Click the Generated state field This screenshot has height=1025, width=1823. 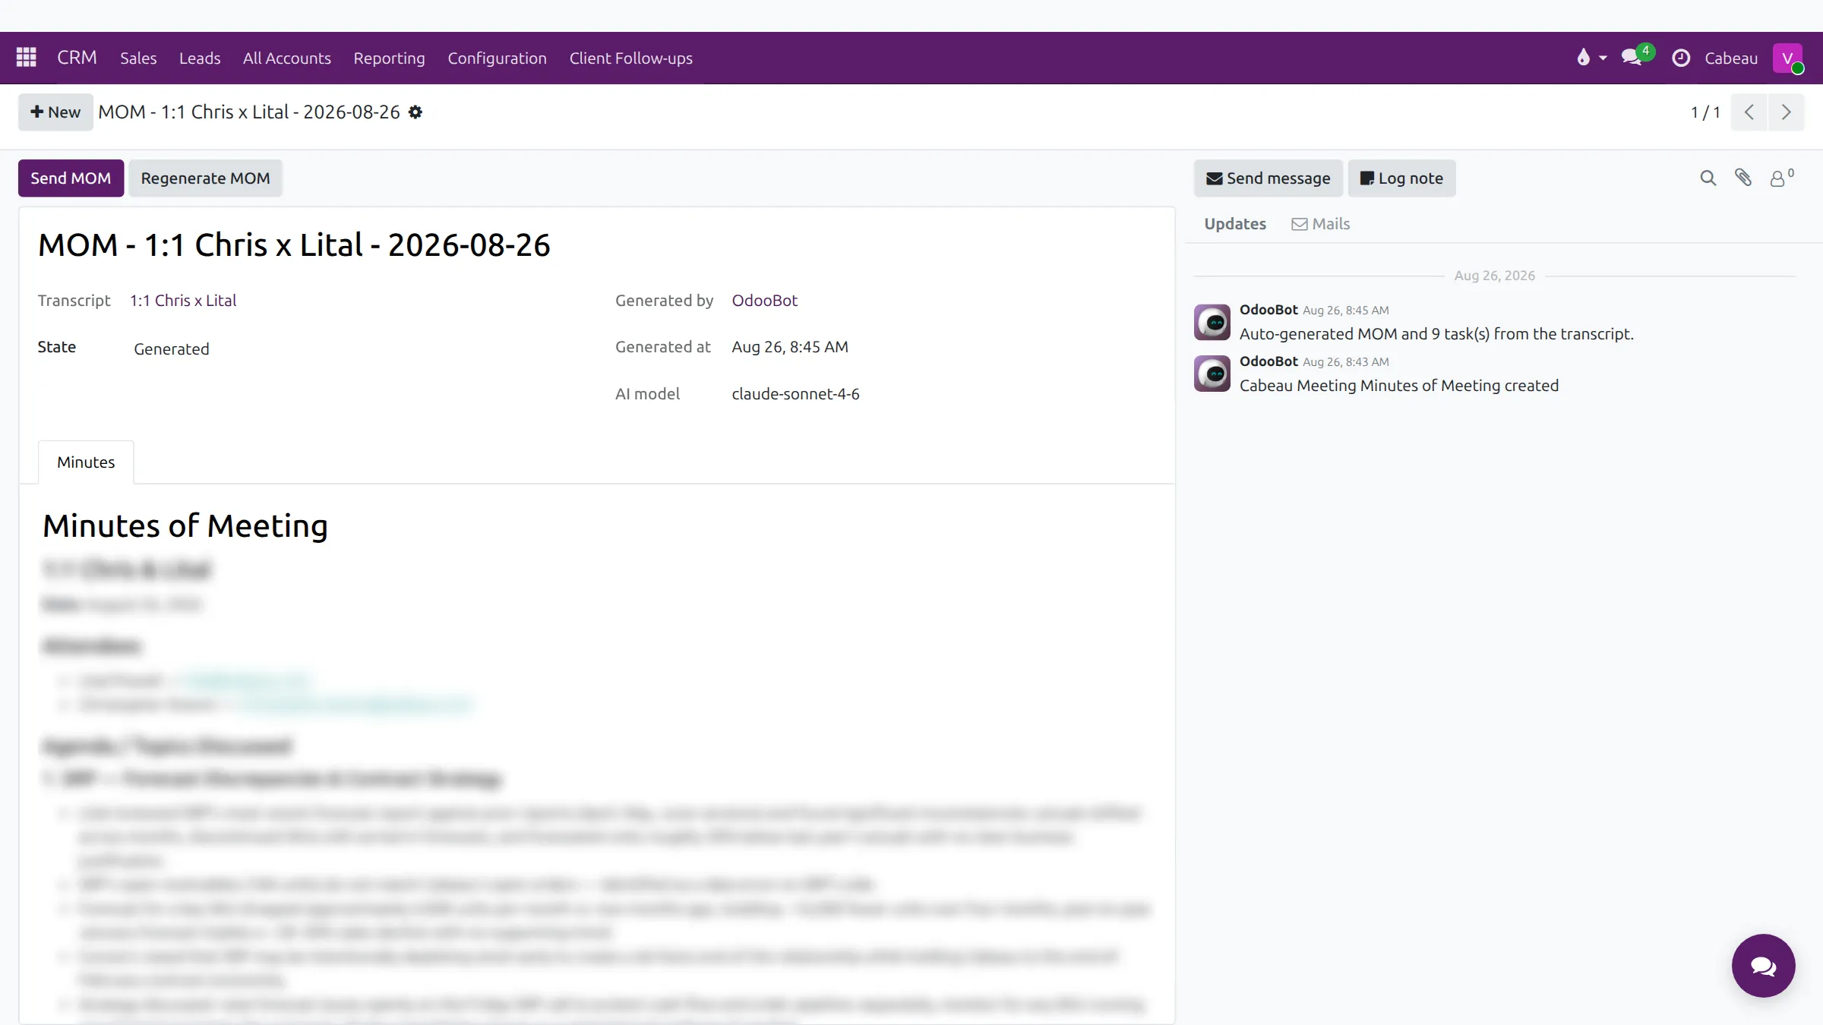[x=172, y=349]
